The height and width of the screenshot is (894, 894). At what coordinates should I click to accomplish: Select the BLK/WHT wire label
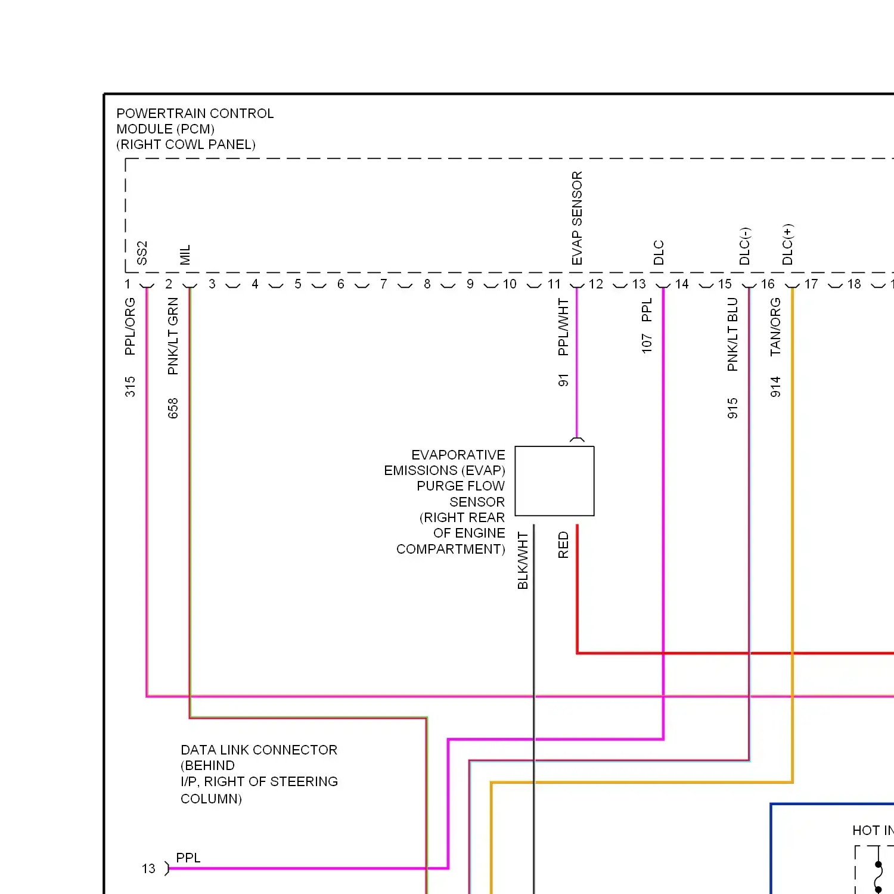[523, 561]
